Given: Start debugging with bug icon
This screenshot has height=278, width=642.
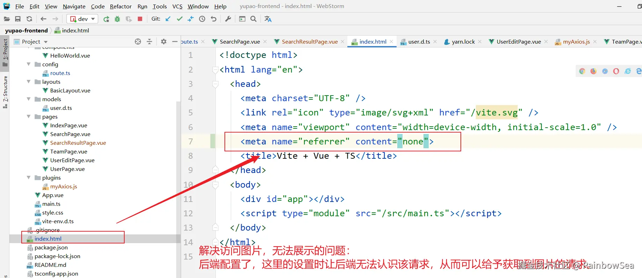Looking at the screenshot, I should click(117, 19).
